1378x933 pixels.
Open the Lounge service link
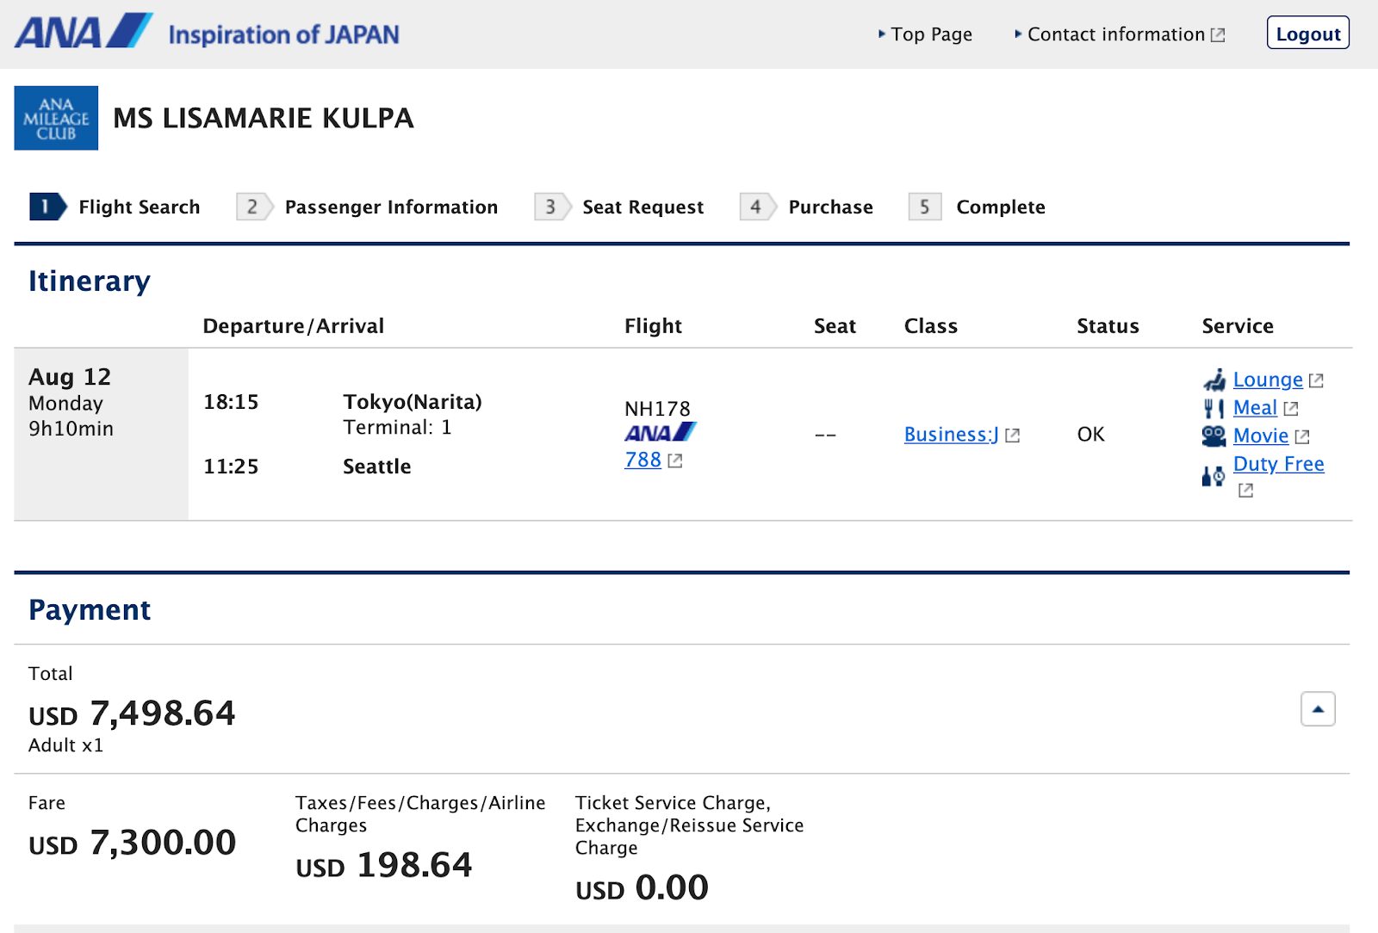point(1268,380)
